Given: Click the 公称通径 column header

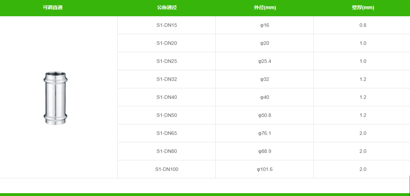Looking at the screenshot, I should click(167, 8).
